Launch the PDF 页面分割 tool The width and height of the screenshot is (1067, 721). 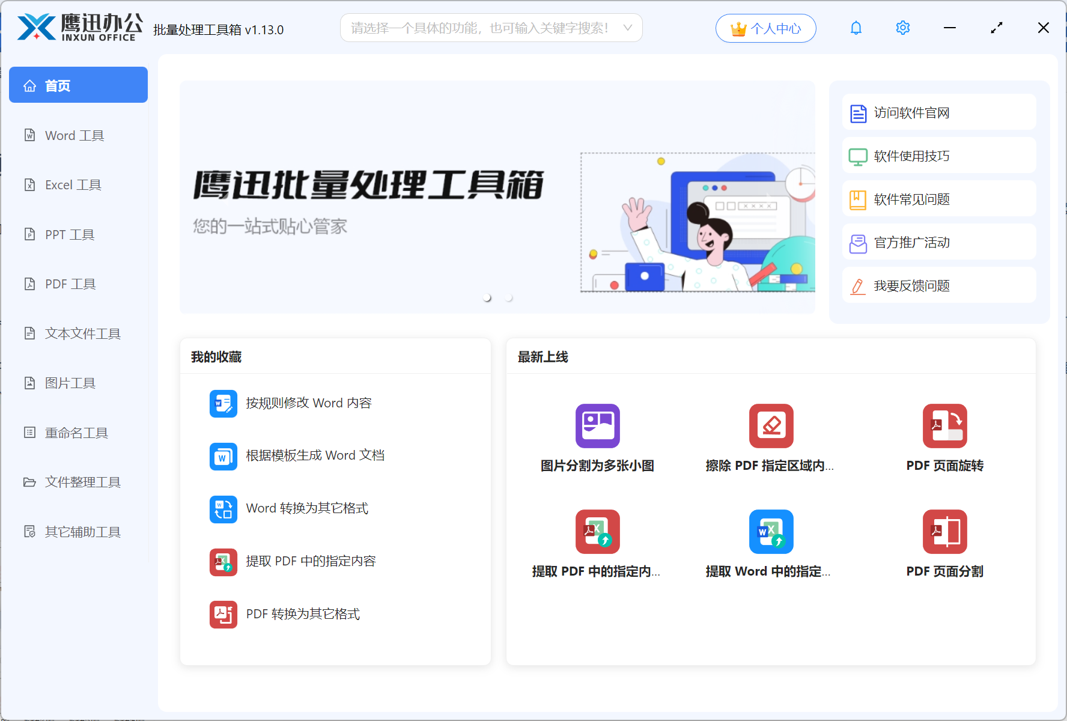[944, 544]
